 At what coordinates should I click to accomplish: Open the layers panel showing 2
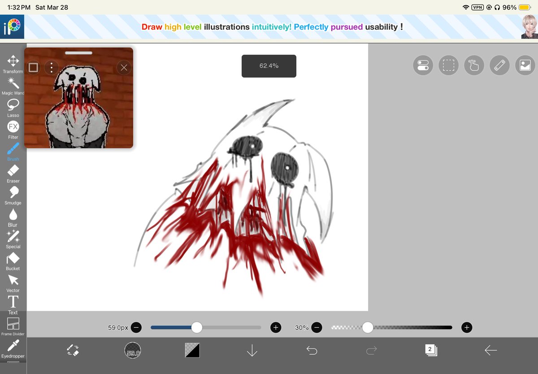point(431,350)
